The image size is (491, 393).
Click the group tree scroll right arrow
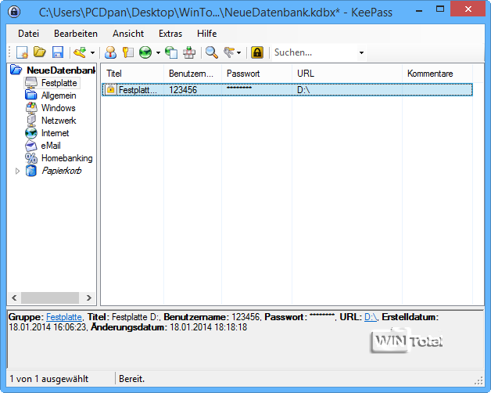(x=89, y=297)
